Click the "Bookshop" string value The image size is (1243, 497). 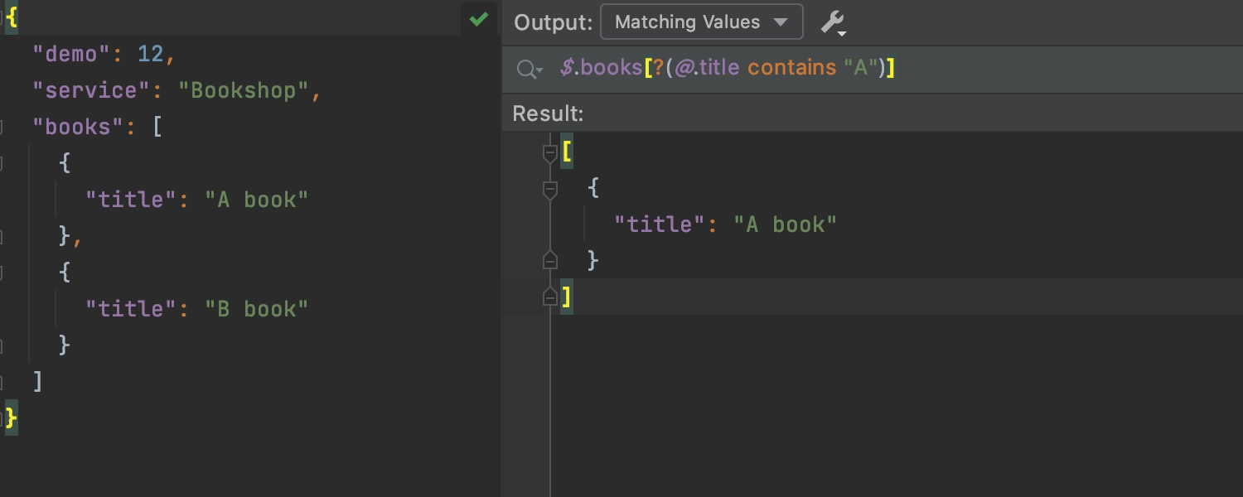244,91
